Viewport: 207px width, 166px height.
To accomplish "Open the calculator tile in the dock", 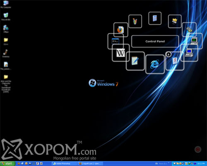I will click(x=155, y=18).
